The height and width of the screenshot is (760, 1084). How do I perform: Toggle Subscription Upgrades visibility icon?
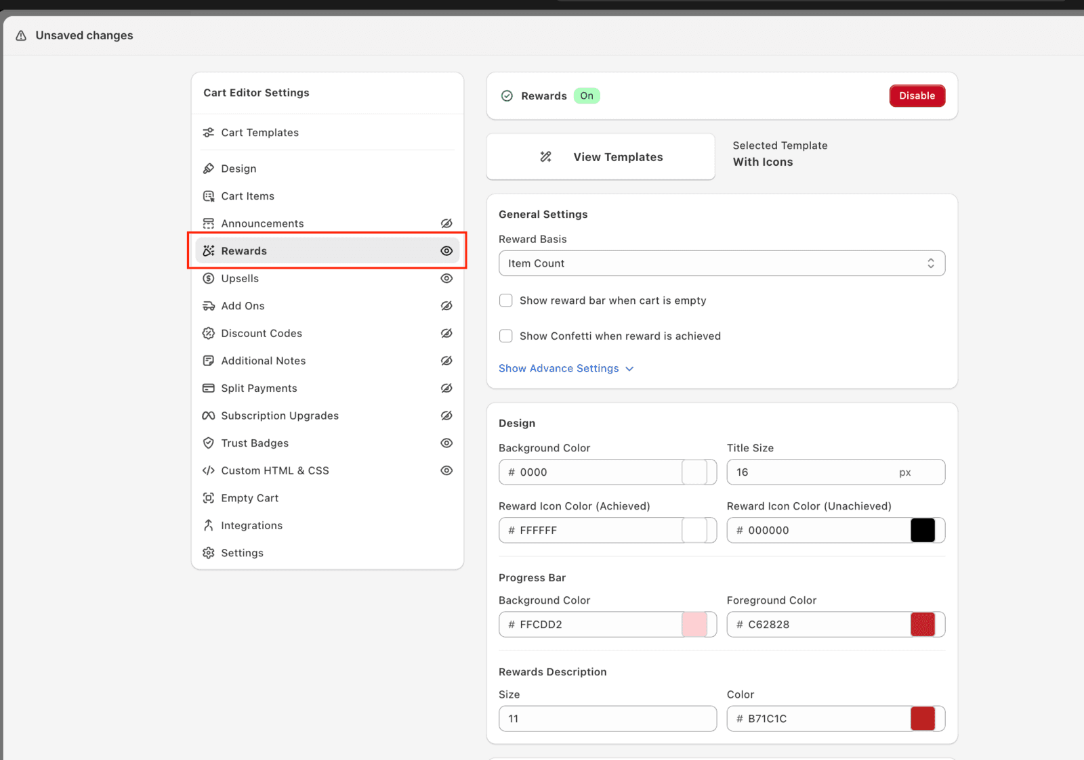pyautogui.click(x=446, y=416)
